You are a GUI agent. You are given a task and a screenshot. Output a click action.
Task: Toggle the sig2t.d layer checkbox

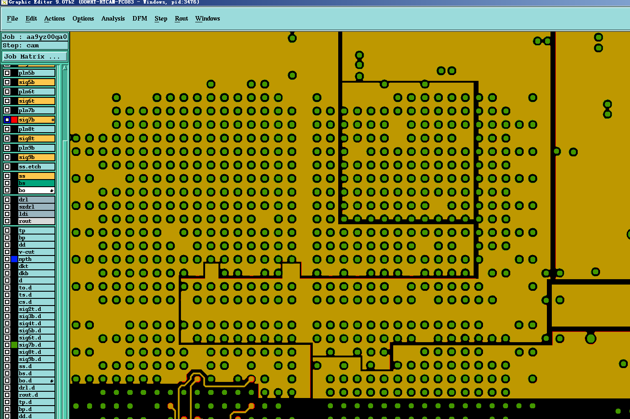(x=7, y=309)
